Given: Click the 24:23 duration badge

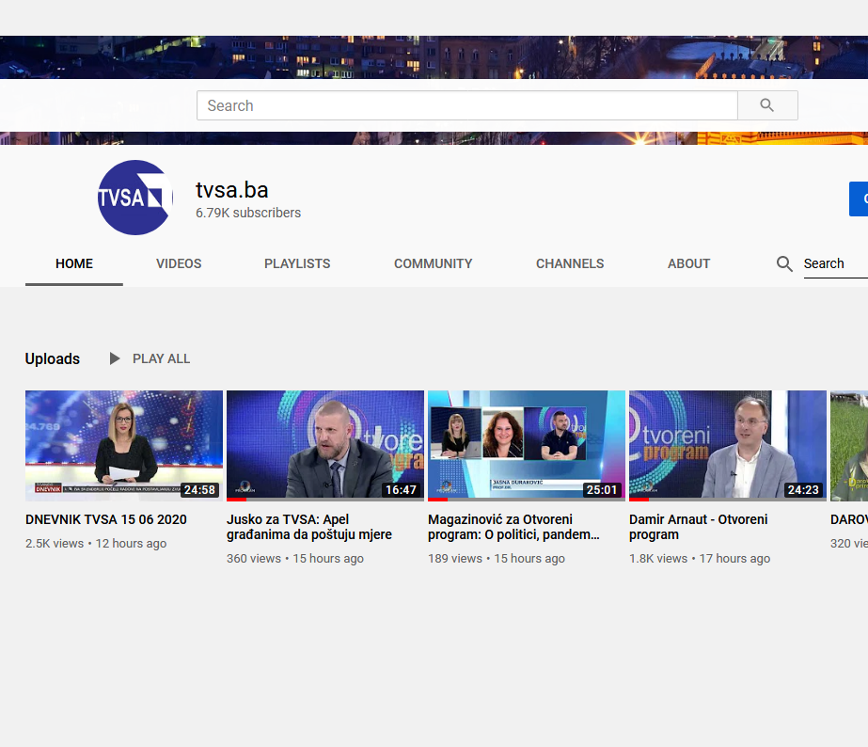Looking at the screenshot, I should point(803,490).
